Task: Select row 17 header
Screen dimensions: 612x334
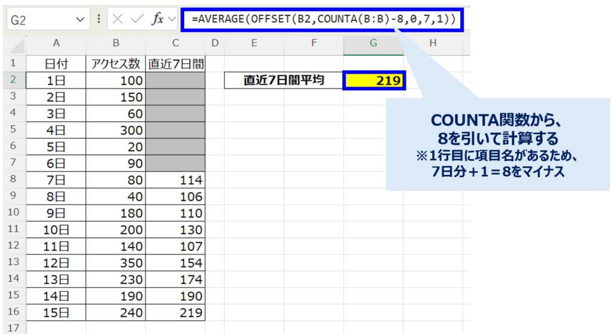Action: point(13,328)
